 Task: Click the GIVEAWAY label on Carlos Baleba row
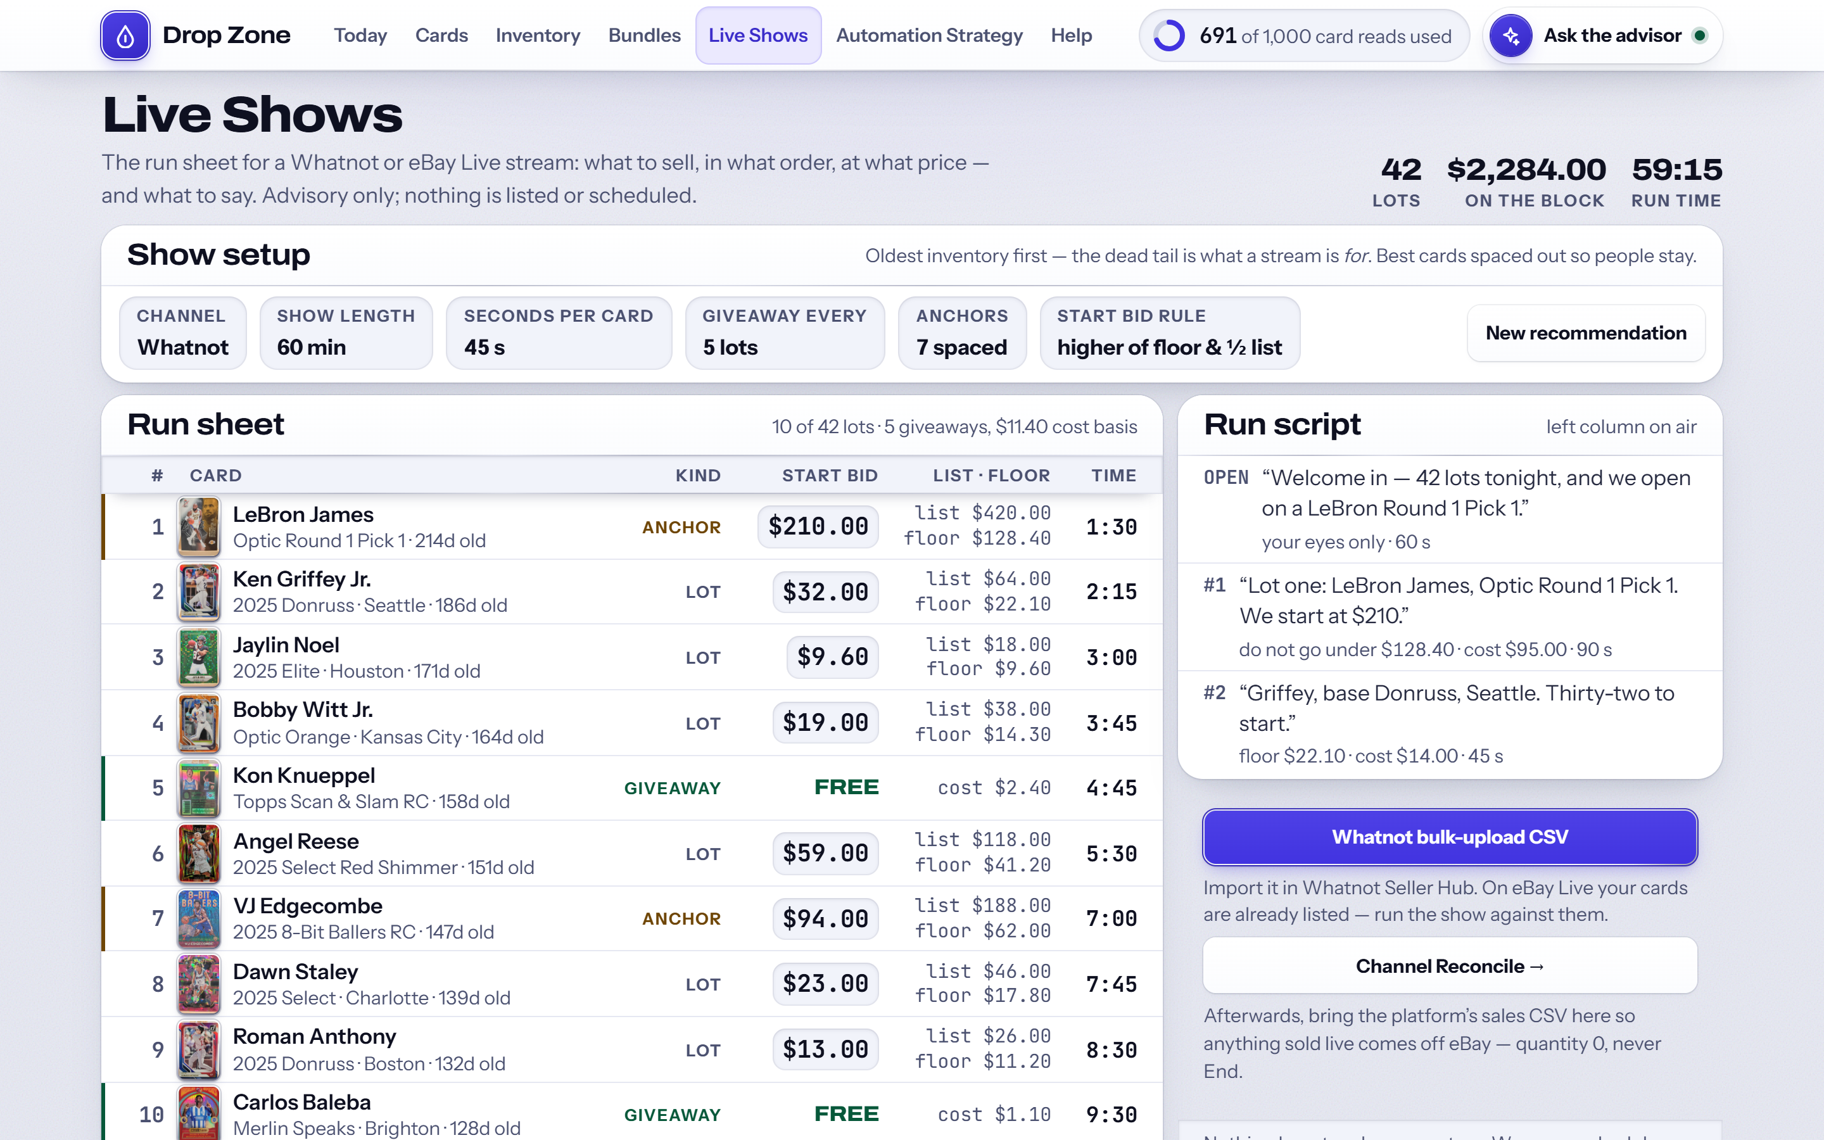(x=673, y=1115)
